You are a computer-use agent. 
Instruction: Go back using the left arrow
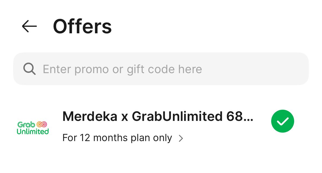(29, 26)
